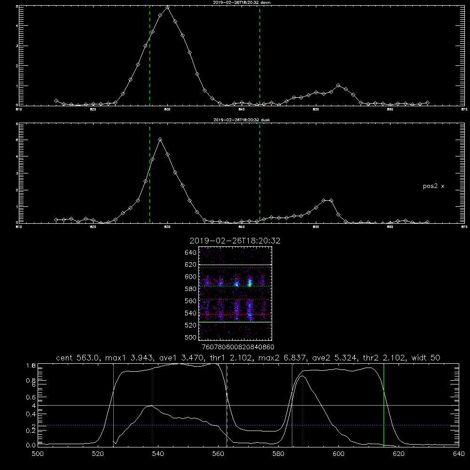Click the main peak marker of the dawn curve
The width and height of the screenshot is (470, 470).
pyautogui.click(x=168, y=8)
